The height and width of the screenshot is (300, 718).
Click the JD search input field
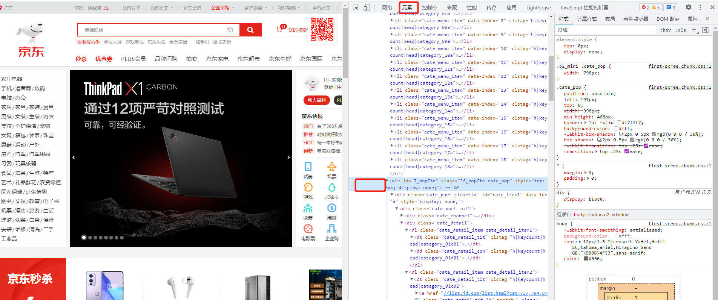158,30
